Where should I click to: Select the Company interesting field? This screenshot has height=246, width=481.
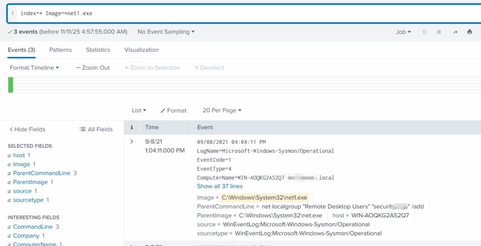(x=26, y=236)
